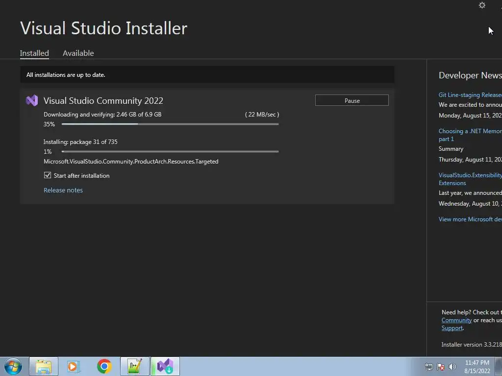
Task: Click the Installer version text
Action: click(x=472, y=345)
